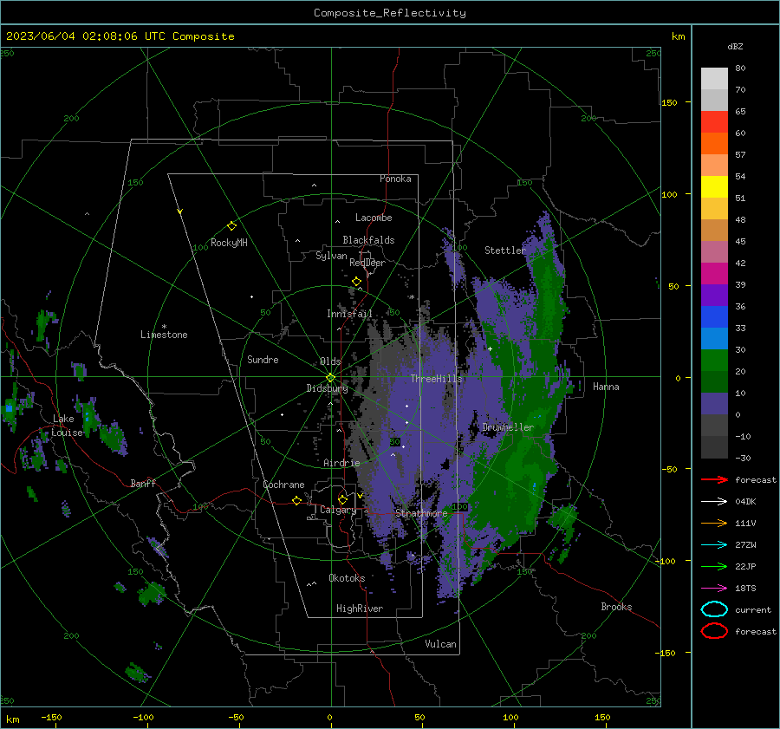Image resolution: width=780 pixels, height=729 pixels.
Task: Click the Blackfalds city label
Action: [x=368, y=240]
